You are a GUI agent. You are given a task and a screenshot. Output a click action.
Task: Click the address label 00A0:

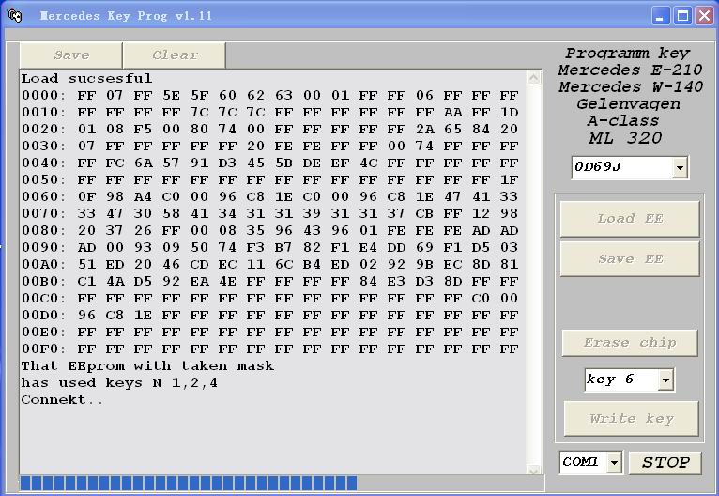pyautogui.click(x=43, y=264)
